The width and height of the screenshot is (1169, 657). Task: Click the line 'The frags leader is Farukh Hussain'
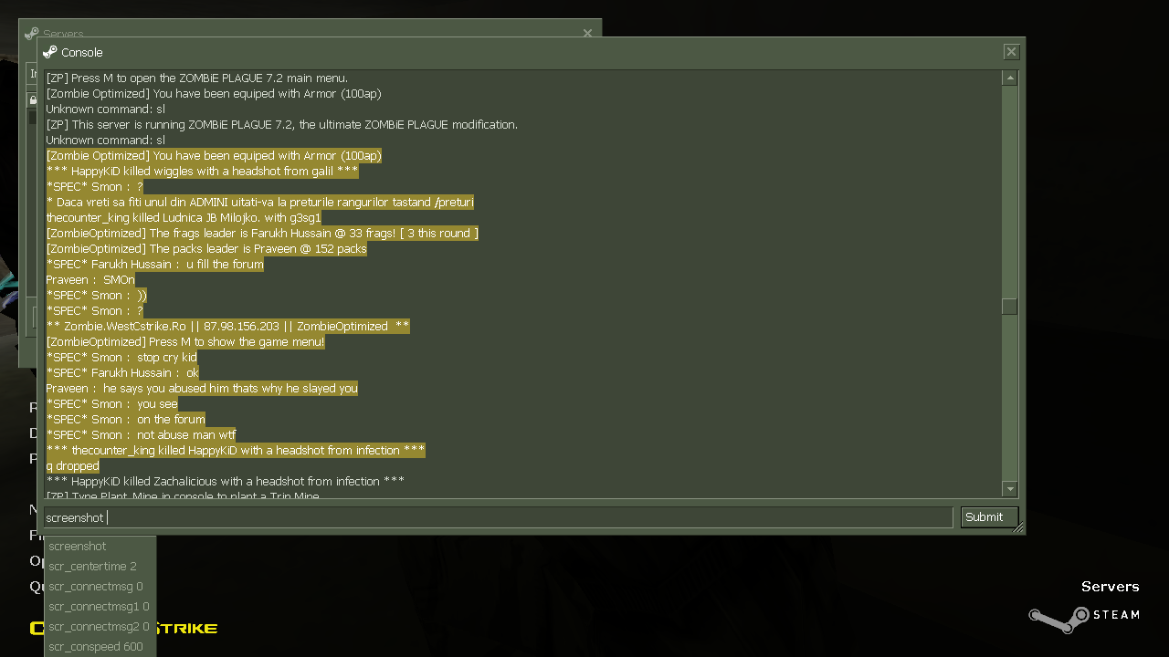262,234
